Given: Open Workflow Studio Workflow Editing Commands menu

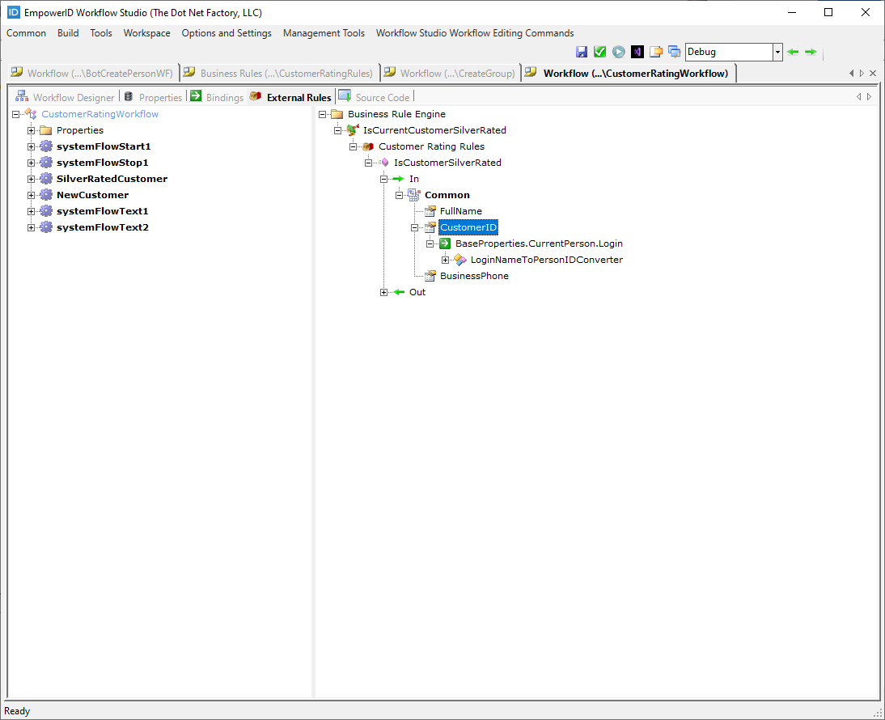Looking at the screenshot, I should click(x=475, y=33).
